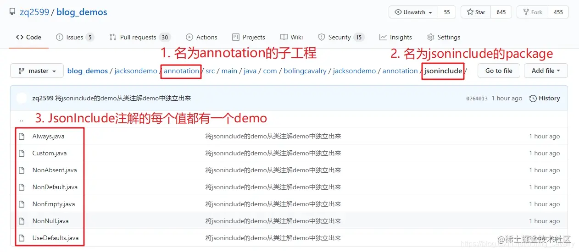
Task: Click the first annotation breadcrumb link
Action: click(x=182, y=71)
